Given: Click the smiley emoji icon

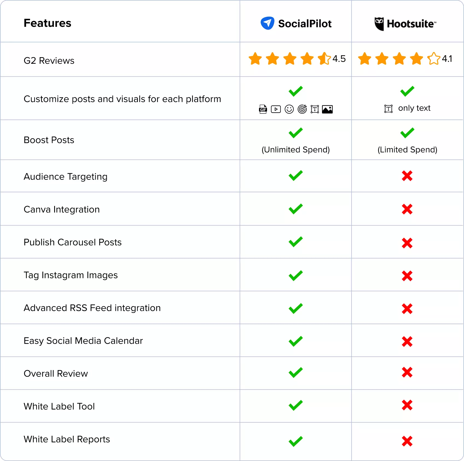Looking at the screenshot, I should [x=289, y=109].
